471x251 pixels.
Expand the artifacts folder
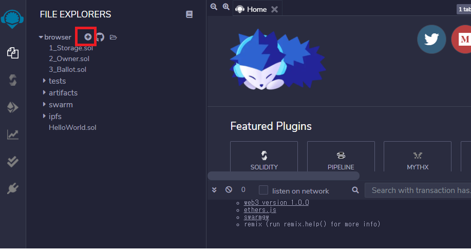pyautogui.click(x=45, y=92)
